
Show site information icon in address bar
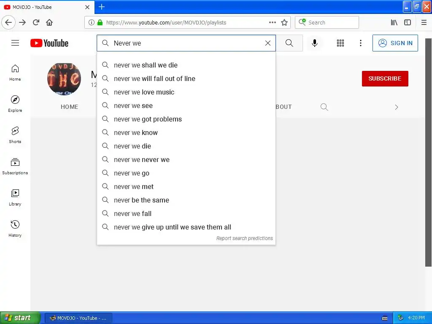point(92,22)
